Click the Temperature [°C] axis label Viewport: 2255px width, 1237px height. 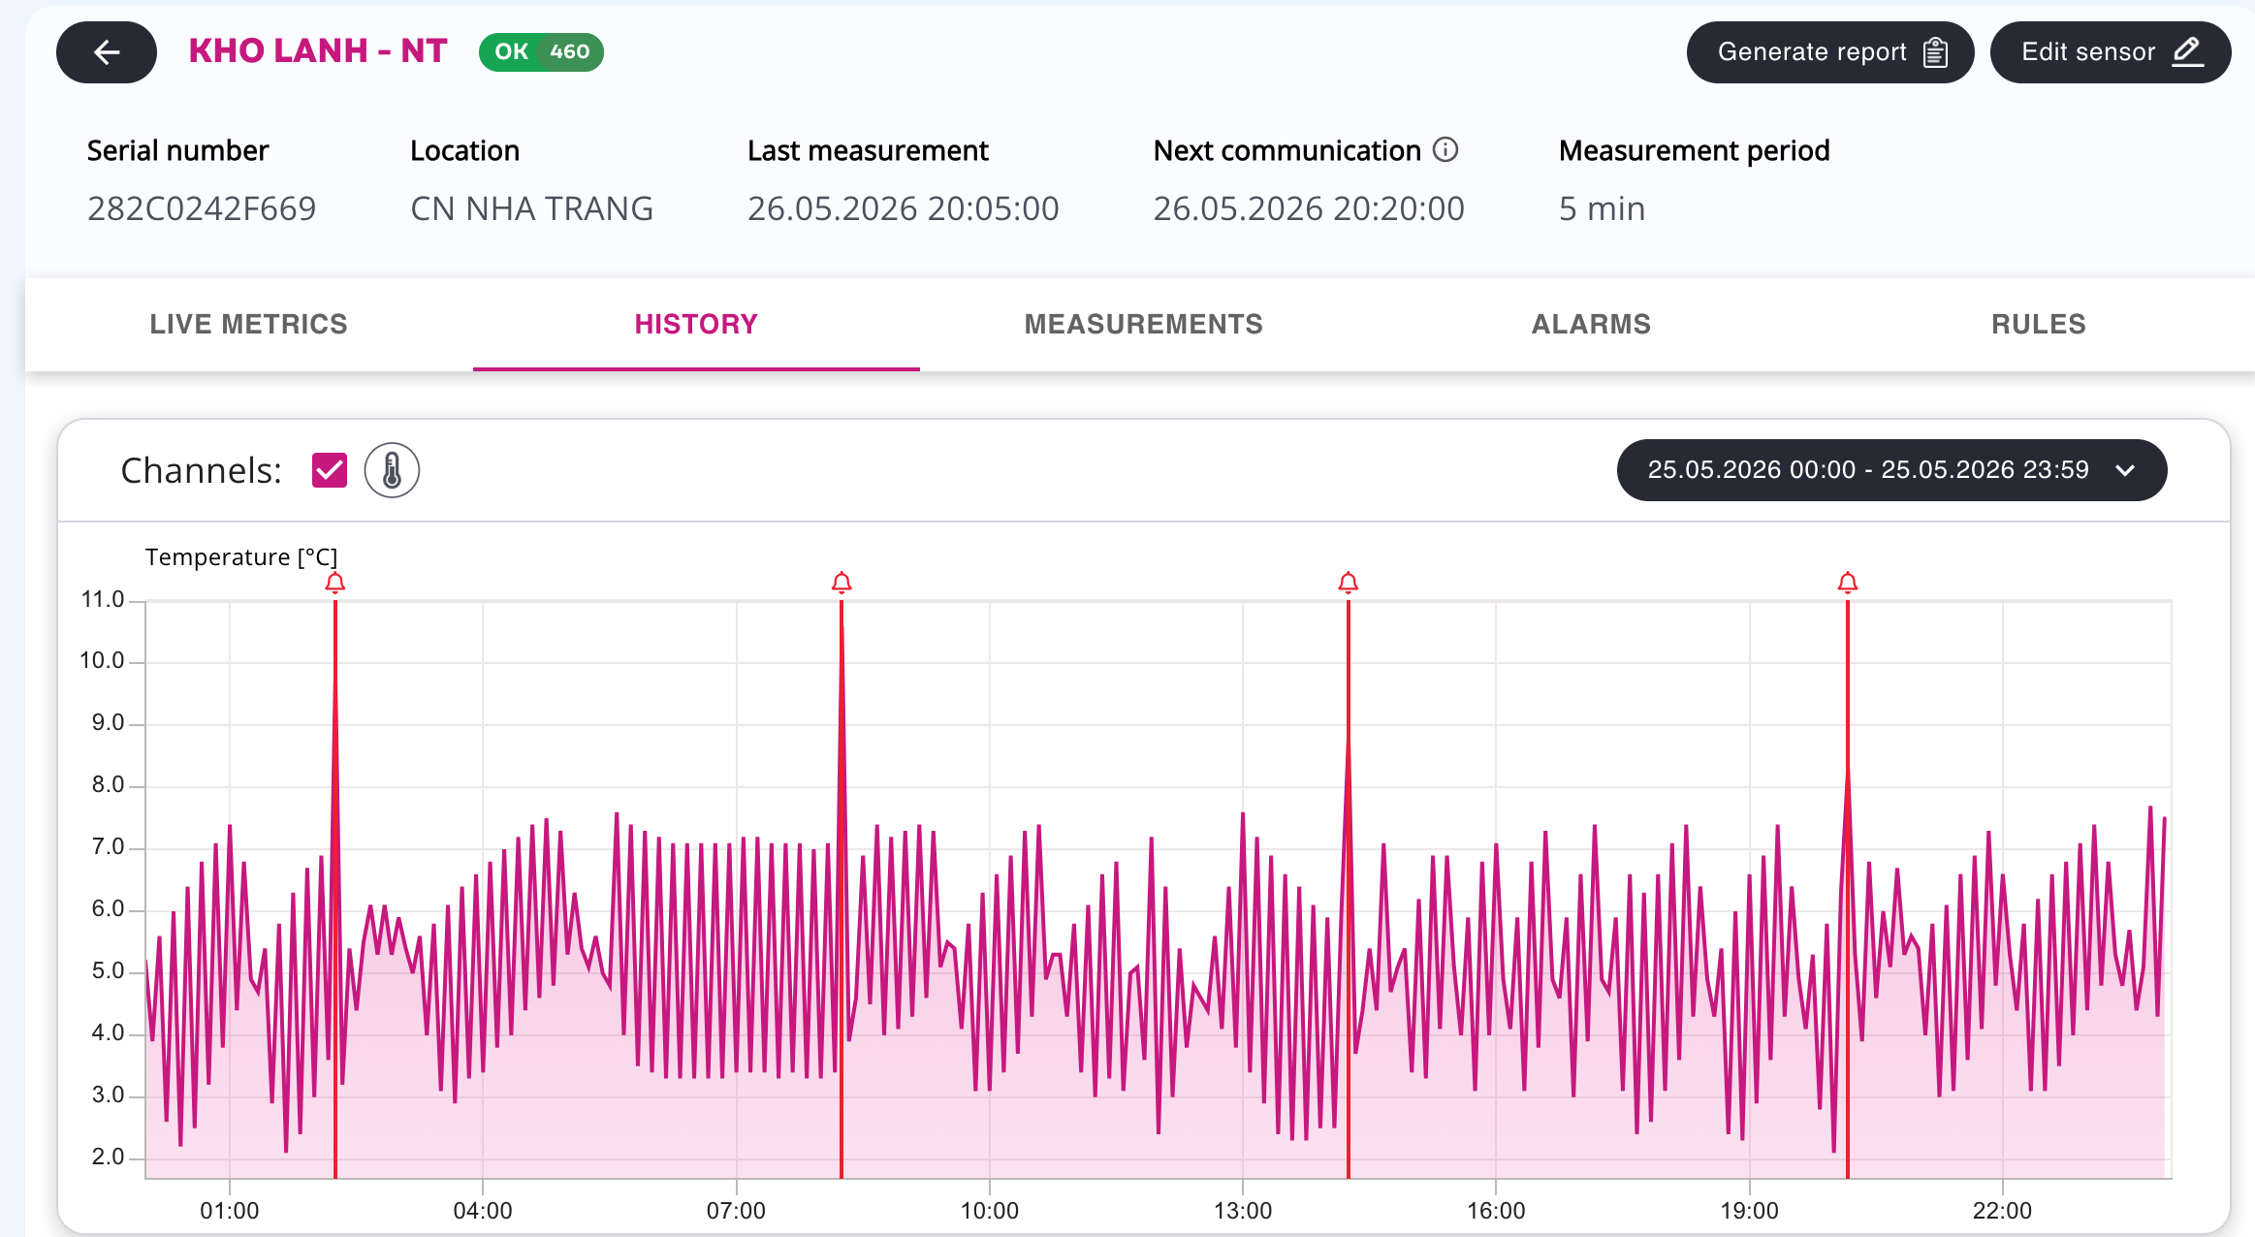241,556
